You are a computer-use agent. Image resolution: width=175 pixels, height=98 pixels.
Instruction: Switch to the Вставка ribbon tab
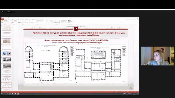[x=10, y=19]
